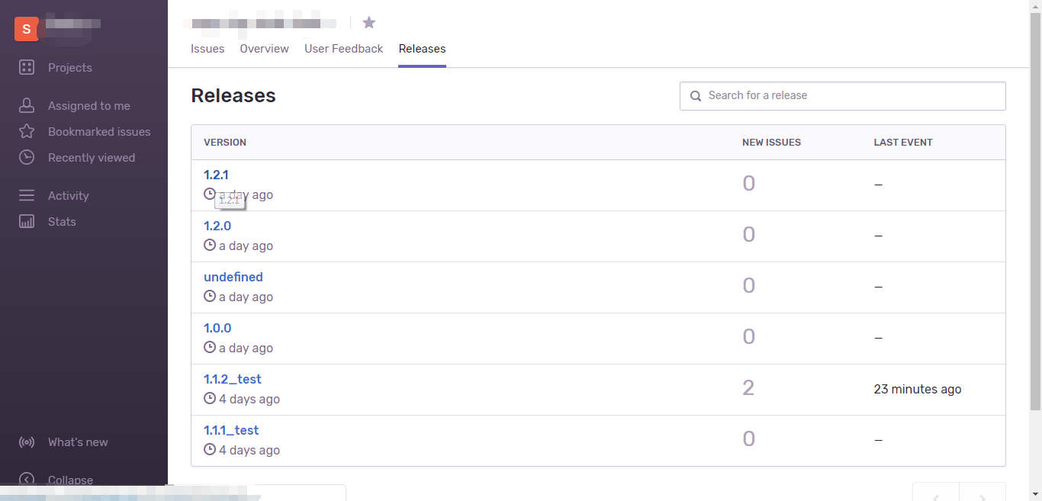Viewport: 1042px width, 501px height.
Task: Star the project next to its title
Action: click(x=369, y=22)
